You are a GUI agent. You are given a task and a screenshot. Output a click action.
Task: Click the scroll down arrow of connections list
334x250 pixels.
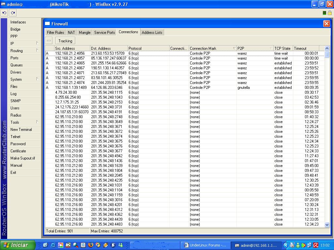[x=327, y=225]
